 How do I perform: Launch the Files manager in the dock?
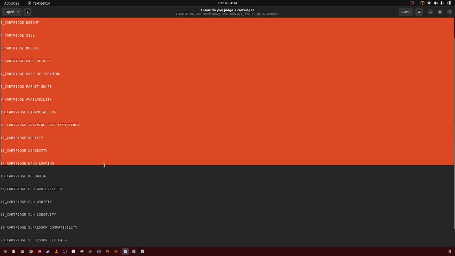22,251
